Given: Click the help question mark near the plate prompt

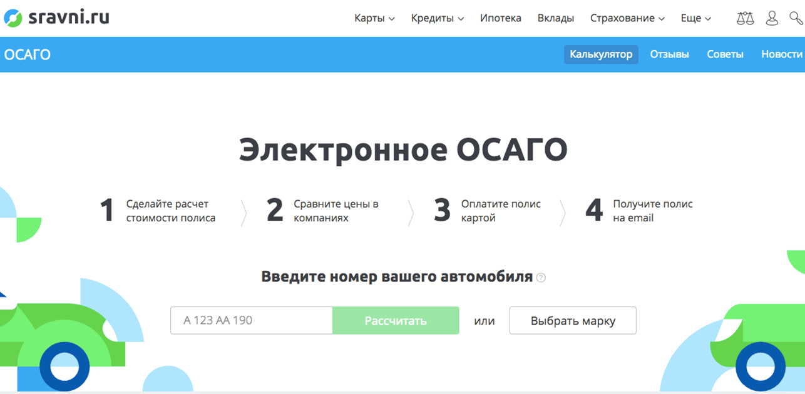Looking at the screenshot, I should point(541,277).
